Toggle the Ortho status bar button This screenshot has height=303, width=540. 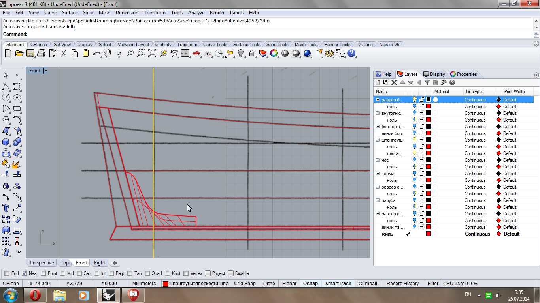269,283
